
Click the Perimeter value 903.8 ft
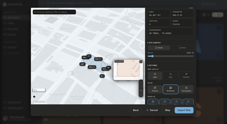point(177,15)
